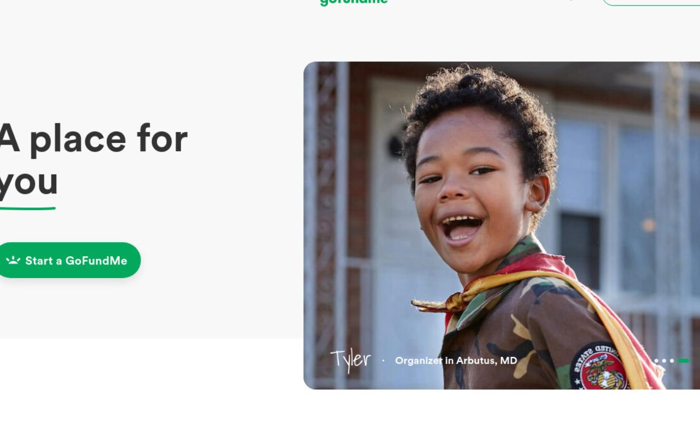Image resolution: width=700 pixels, height=438 pixels.
Task: Click the outlined green button at top right
Action: 651,2
